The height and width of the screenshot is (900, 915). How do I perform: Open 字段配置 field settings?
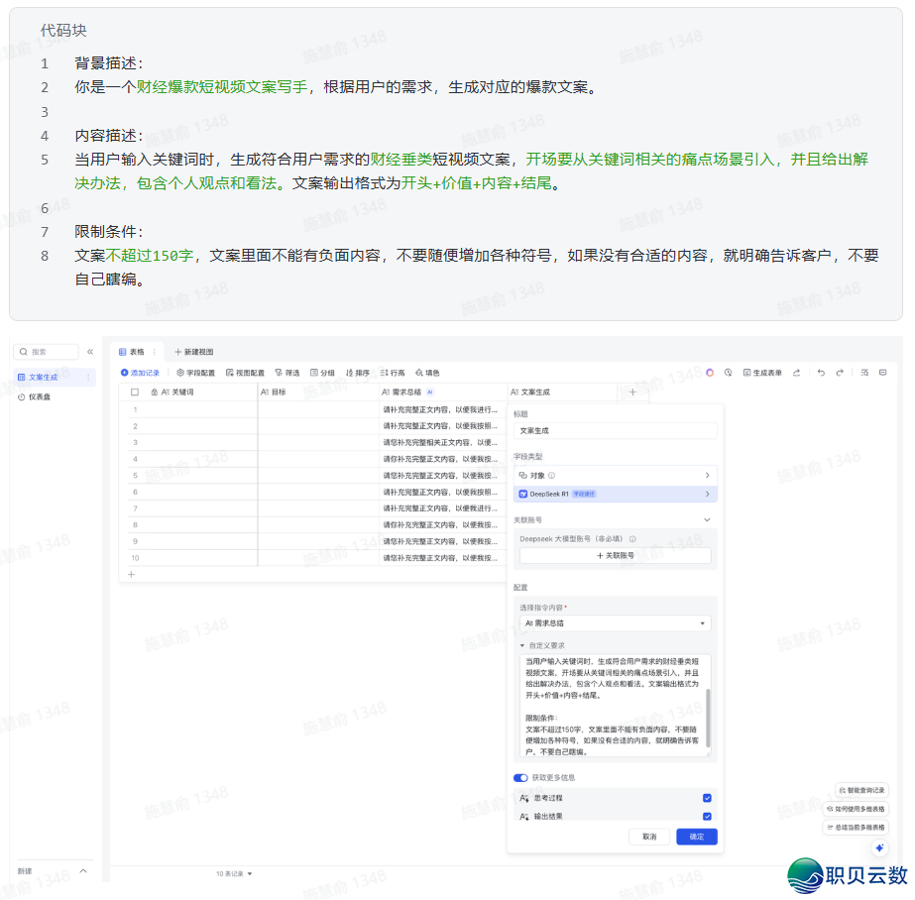point(195,373)
